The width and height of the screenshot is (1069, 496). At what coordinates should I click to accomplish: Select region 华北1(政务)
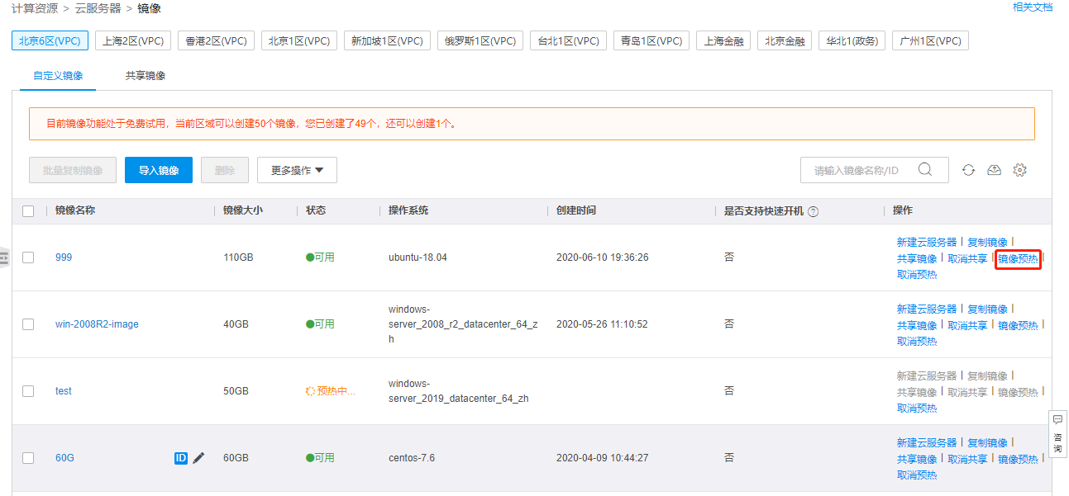[x=852, y=40]
